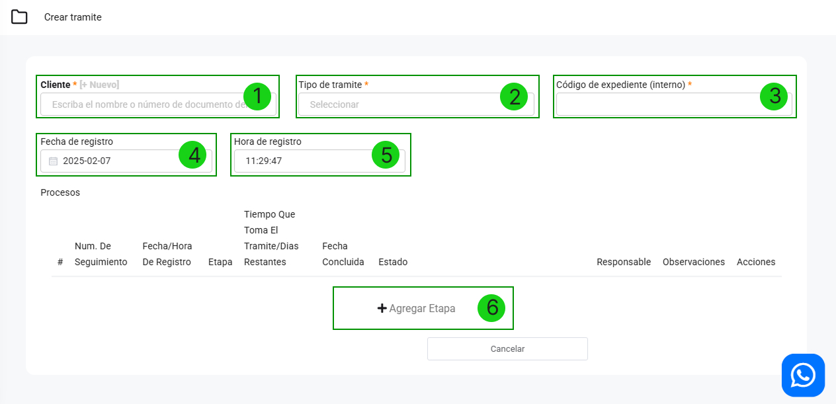Click the plus icon next to Agregar Etapa
This screenshot has height=404, width=836.
point(382,308)
